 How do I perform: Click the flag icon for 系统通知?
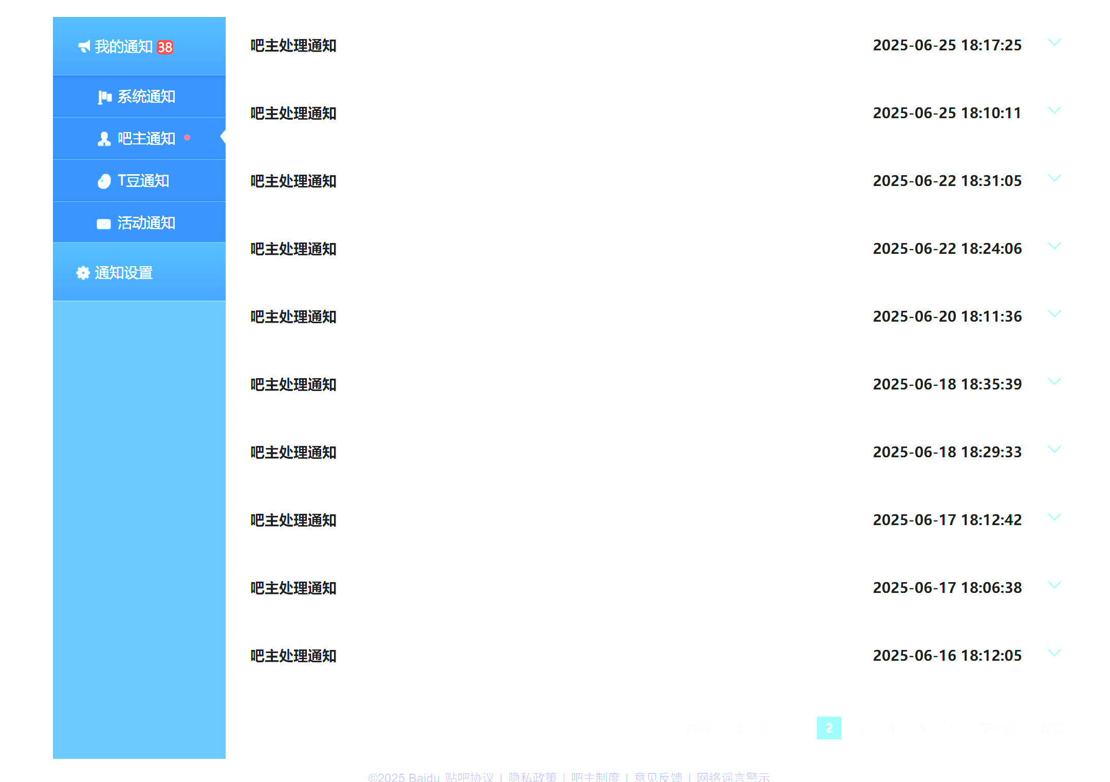(x=105, y=97)
